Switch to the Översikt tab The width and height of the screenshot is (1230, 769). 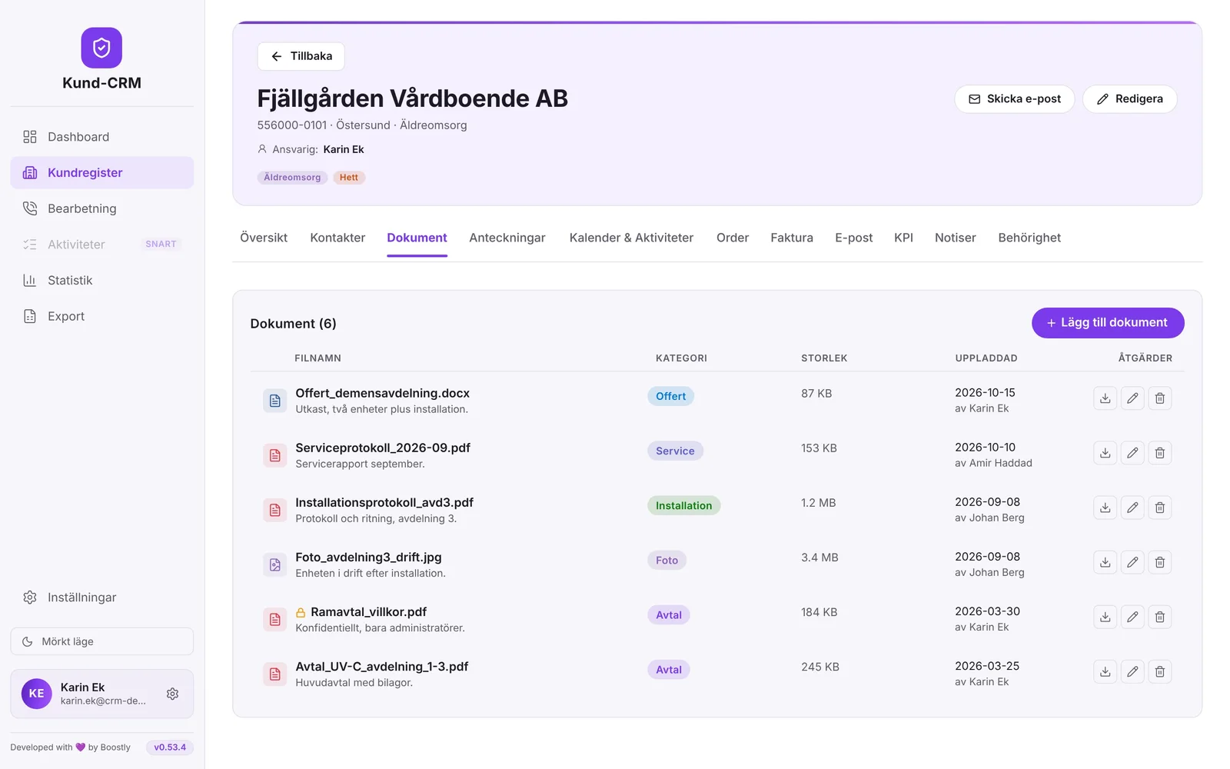coord(264,238)
